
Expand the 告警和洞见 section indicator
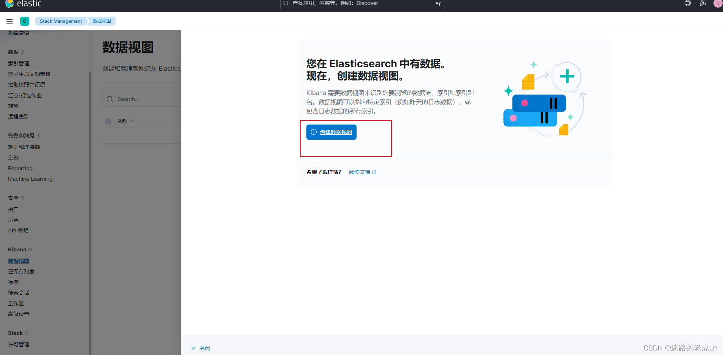tap(39, 135)
